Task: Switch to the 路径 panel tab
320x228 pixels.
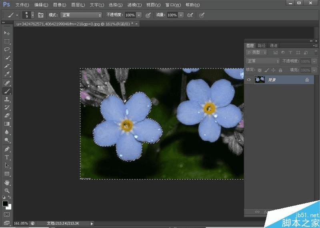Action: pos(262,46)
